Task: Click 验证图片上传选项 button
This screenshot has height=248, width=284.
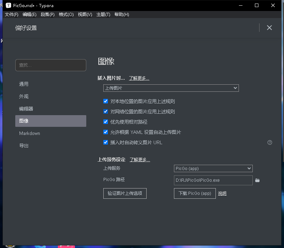Action: [x=125, y=193]
